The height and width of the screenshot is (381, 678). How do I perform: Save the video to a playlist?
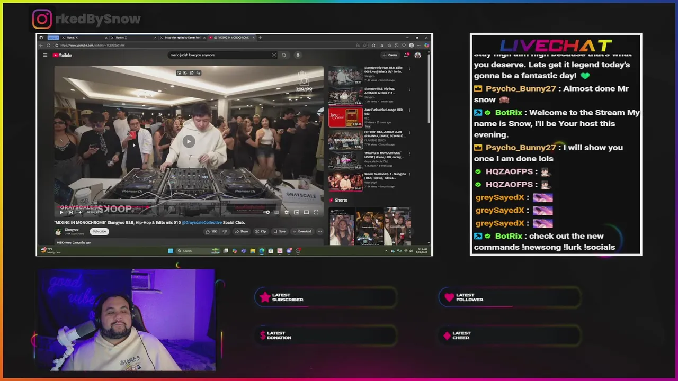[279, 231]
